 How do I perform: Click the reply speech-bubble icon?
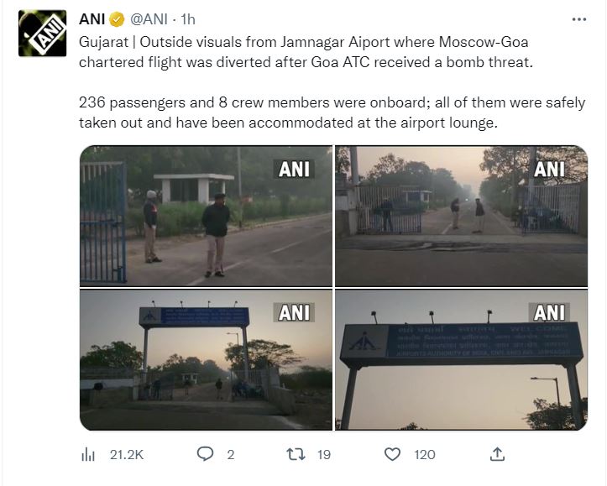[205, 454]
